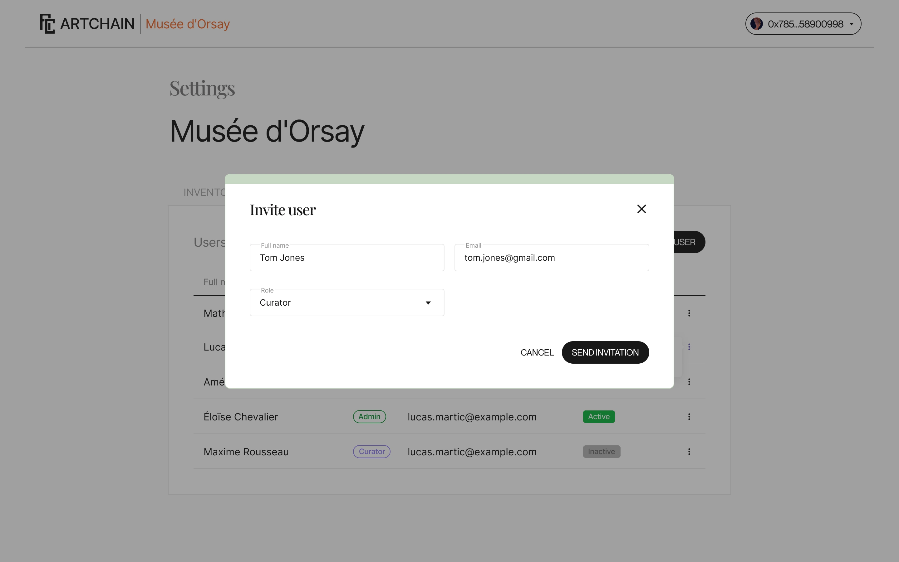
Task: Click the Inactive status badge
Action: [602, 452]
